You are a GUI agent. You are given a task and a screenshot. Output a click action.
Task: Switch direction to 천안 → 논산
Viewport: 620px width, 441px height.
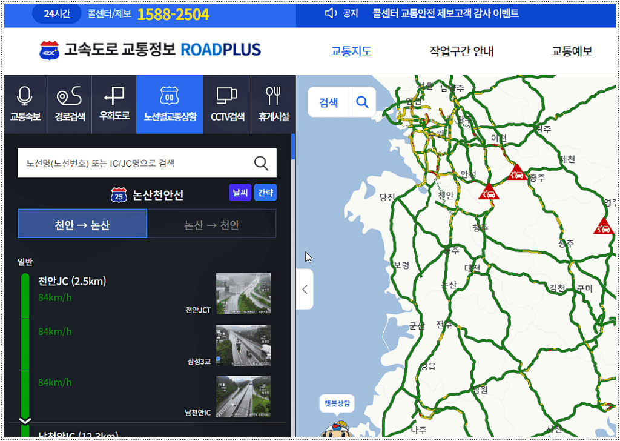pos(82,224)
